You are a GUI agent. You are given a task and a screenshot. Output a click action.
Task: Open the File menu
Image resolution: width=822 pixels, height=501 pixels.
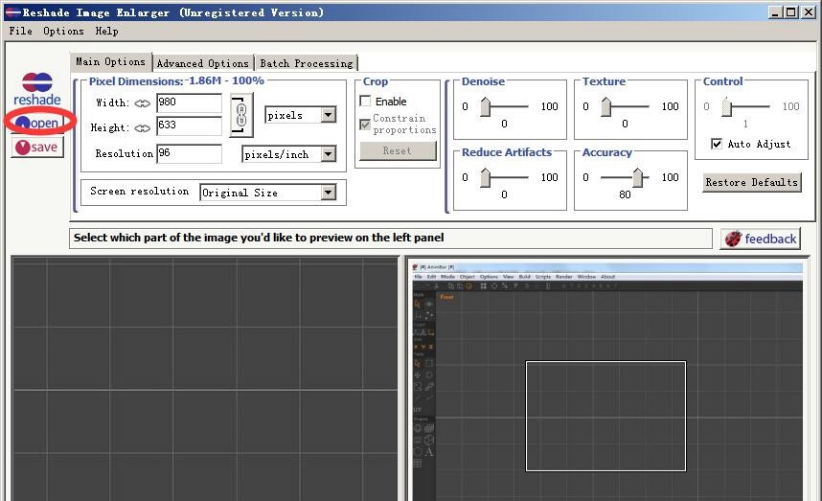tap(20, 31)
